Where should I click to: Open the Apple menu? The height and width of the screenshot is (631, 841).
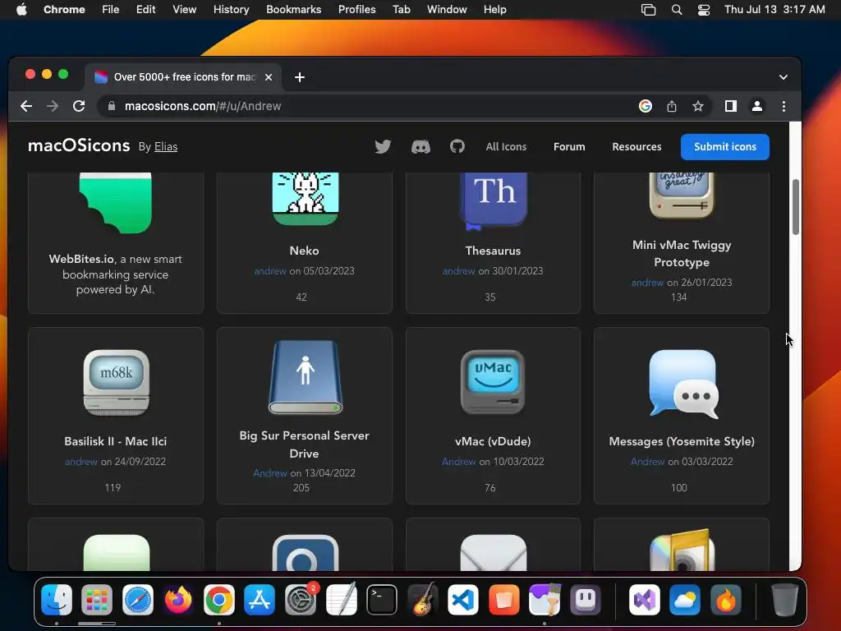pos(21,10)
